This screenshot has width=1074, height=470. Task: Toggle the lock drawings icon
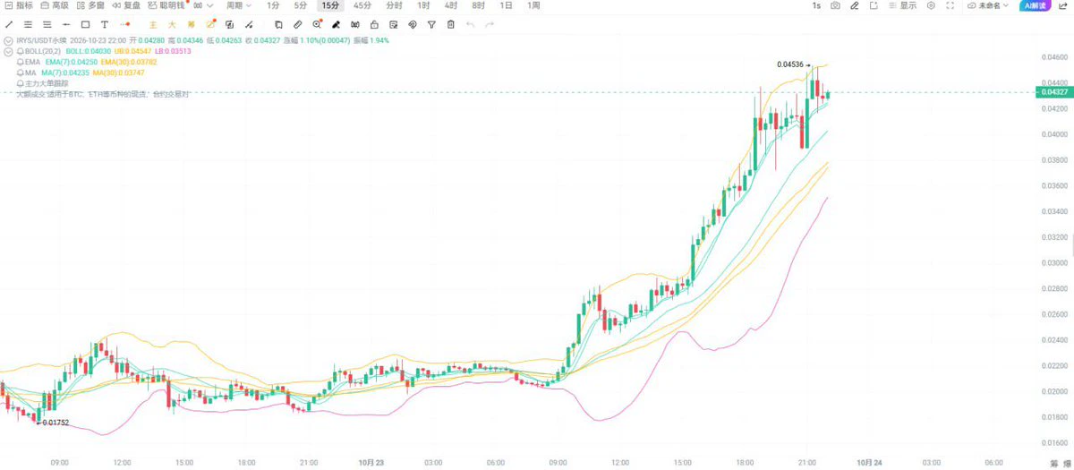[374, 24]
